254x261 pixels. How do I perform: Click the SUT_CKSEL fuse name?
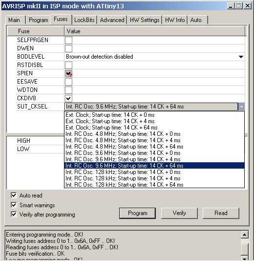(32, 107)
